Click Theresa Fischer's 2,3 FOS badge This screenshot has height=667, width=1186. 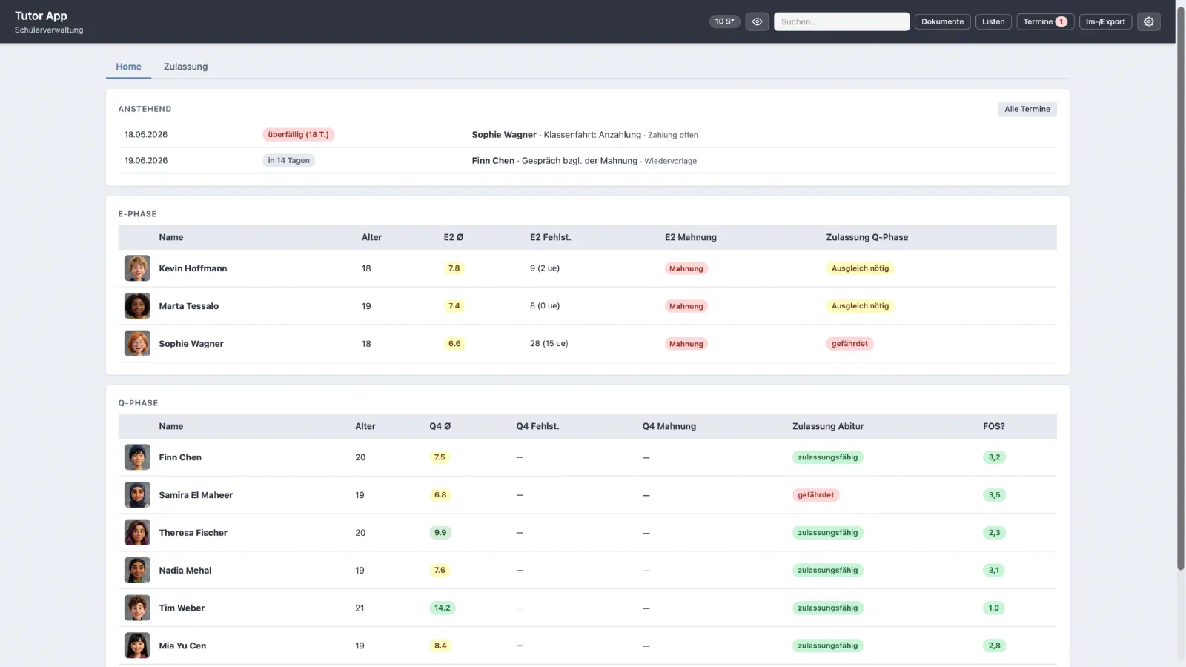tap(994, 533)
